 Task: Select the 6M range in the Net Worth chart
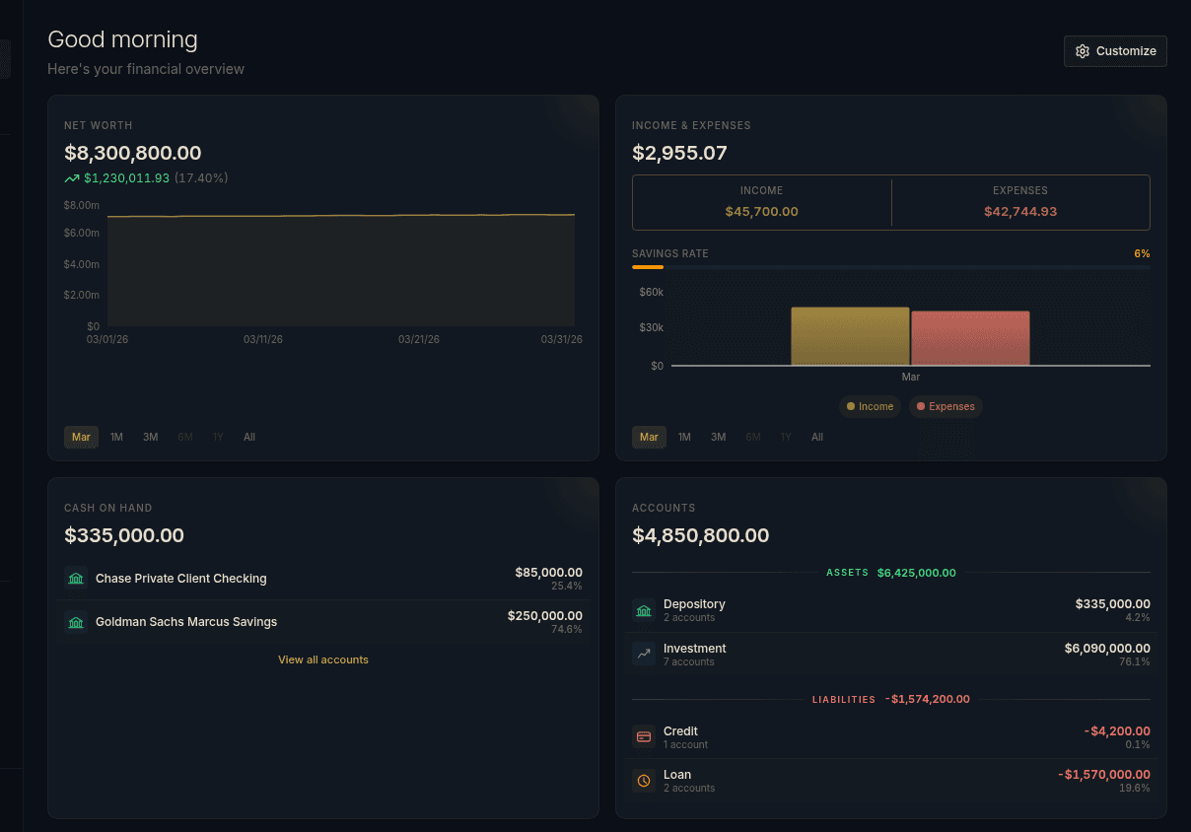(x=184, y=437)
